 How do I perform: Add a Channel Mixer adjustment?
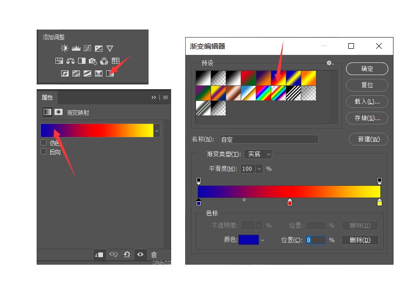(104, 61)
